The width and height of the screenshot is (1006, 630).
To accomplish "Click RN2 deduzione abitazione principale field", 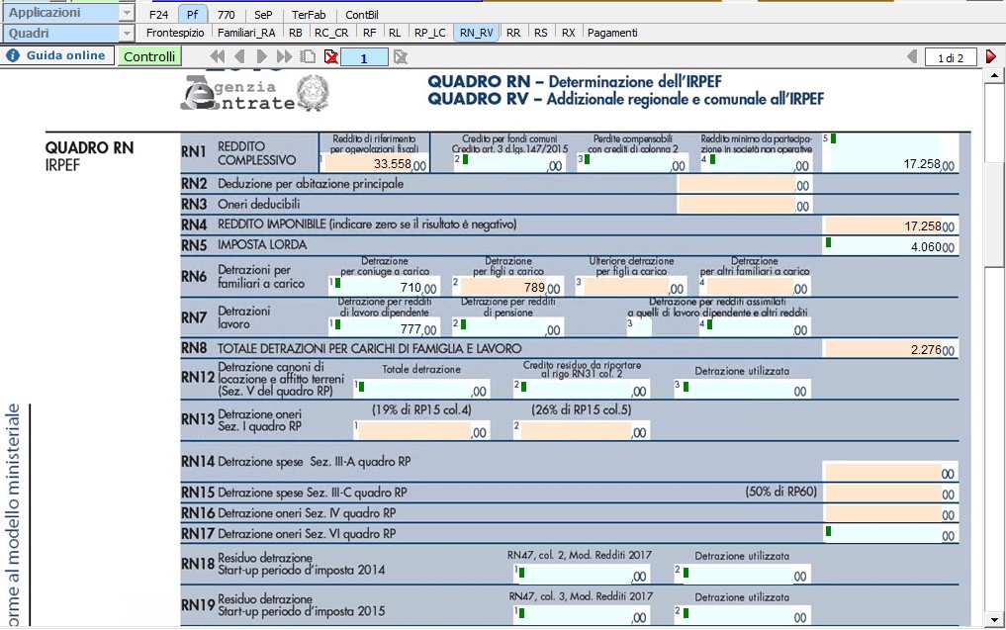I will (744, 184).
